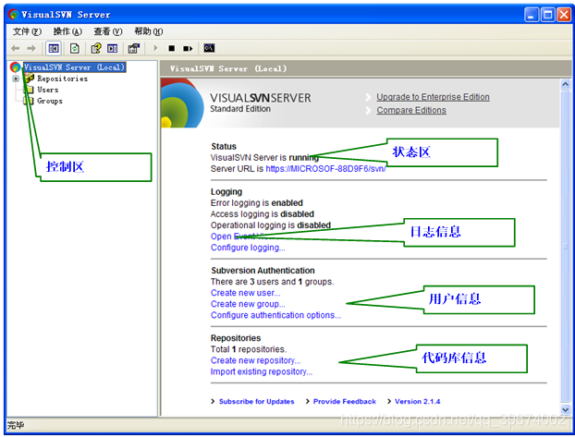Minimize the VisualSVN Server window

pos(532,15)
